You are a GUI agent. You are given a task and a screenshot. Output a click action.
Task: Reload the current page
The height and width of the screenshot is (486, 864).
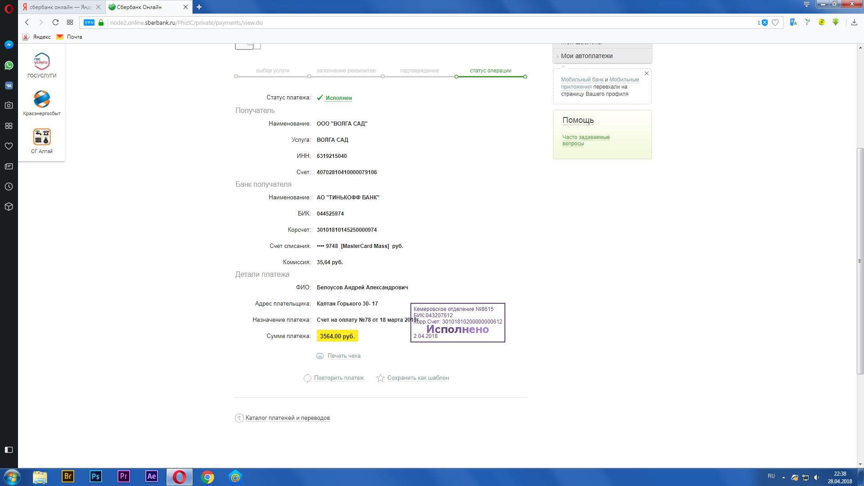pyautogui.click(x=55, y=22)
